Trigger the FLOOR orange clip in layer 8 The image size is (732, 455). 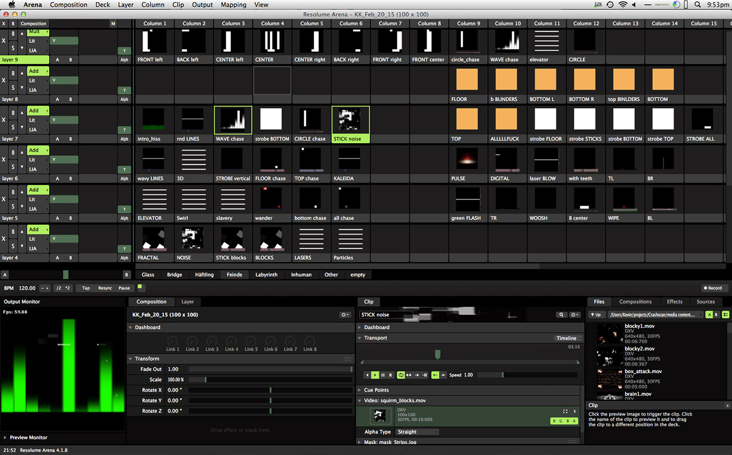click(x=467, y=79)
